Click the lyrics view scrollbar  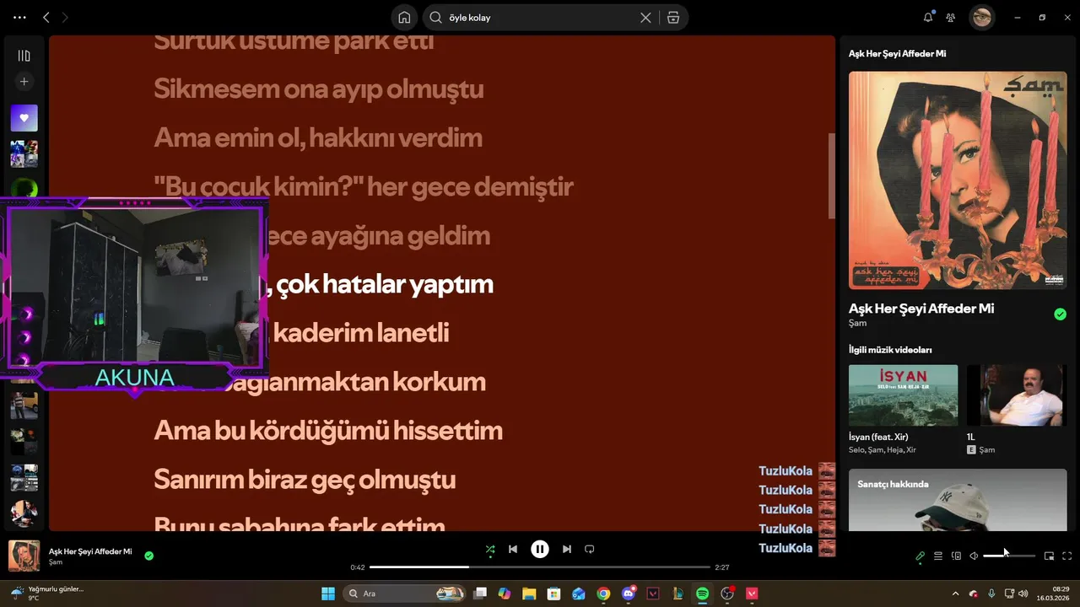(831, 175)
